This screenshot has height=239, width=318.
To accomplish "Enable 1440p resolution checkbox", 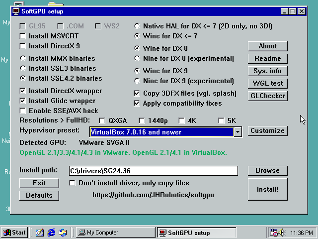I will [142, 120].
